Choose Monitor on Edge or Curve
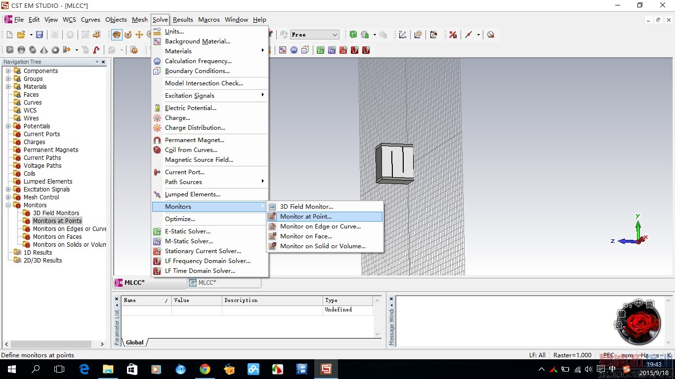This screenshot has height=379, width=675. point(325,226)
